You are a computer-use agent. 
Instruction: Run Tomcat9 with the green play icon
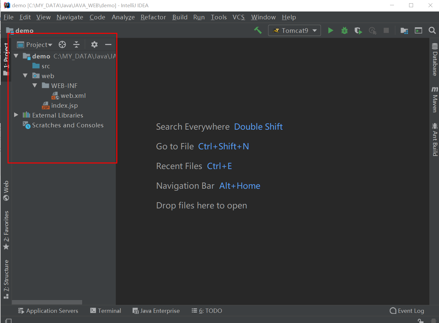point(331,31)
